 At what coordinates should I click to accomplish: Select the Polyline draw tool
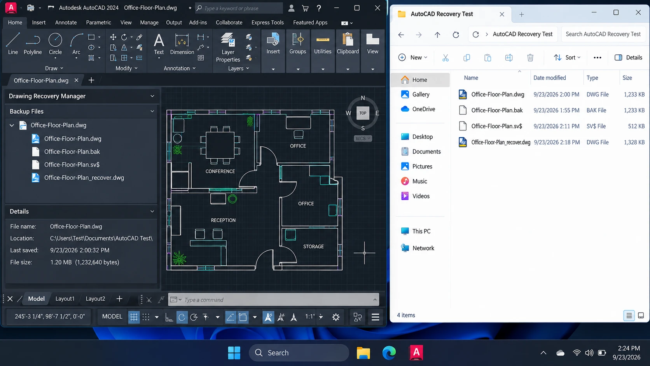[33, 44]
